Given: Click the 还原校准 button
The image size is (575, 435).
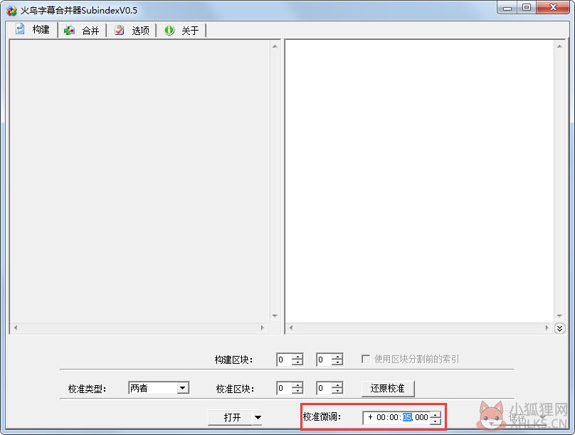Looking at the screenshot, I should [x=388, y=389].
